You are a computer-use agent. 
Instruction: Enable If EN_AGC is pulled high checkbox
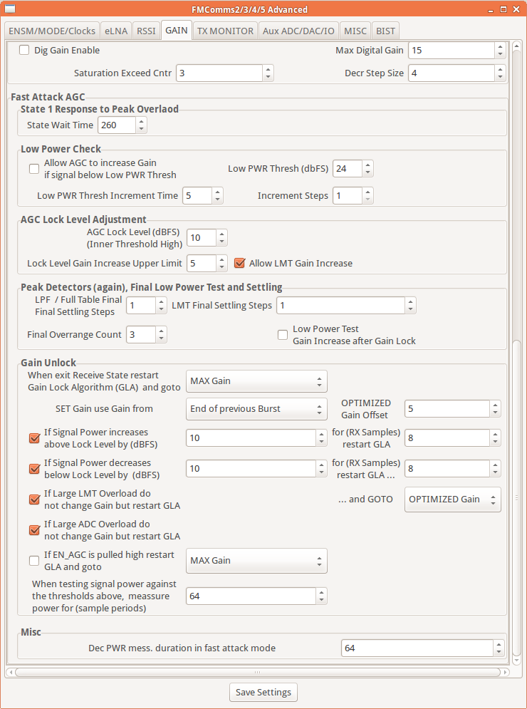(x=34, y=561)
